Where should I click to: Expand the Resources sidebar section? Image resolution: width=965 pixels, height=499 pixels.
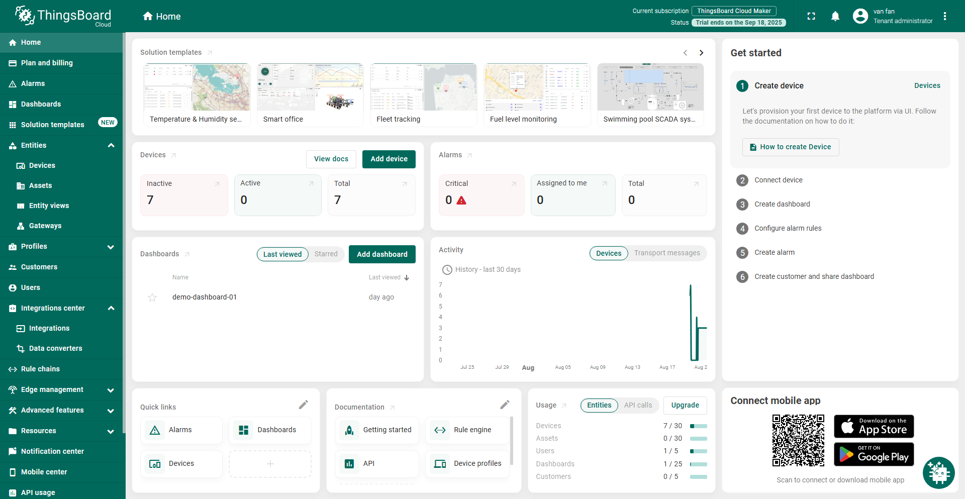pos(111,431)
